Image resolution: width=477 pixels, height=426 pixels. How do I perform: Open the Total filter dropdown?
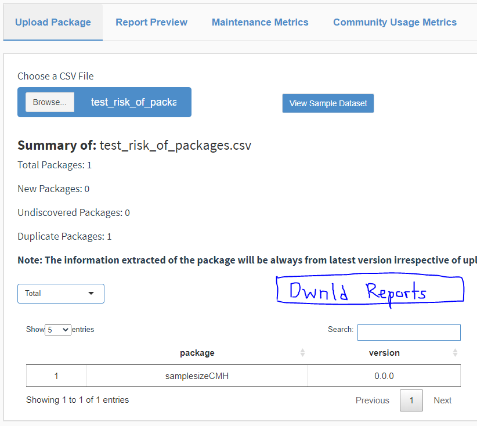61,294
